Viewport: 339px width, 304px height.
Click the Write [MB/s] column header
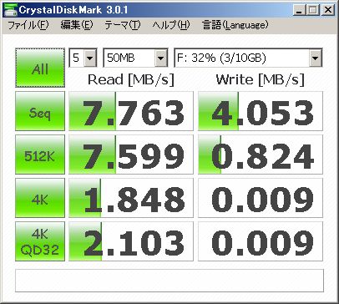[x=260, y=79]
